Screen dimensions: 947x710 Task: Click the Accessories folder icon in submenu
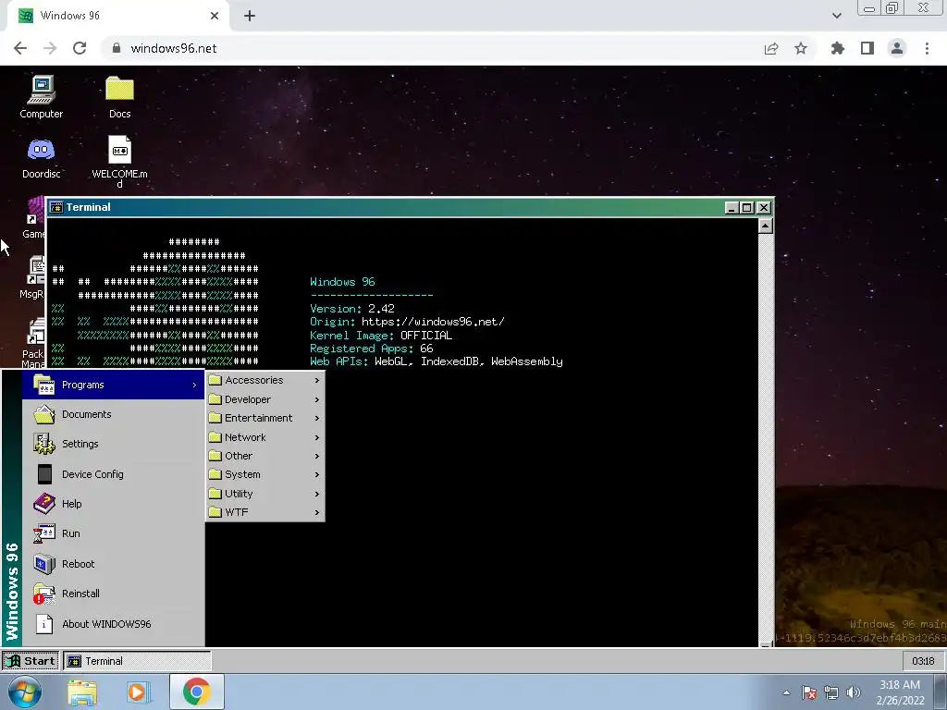[x=215, y=380]
